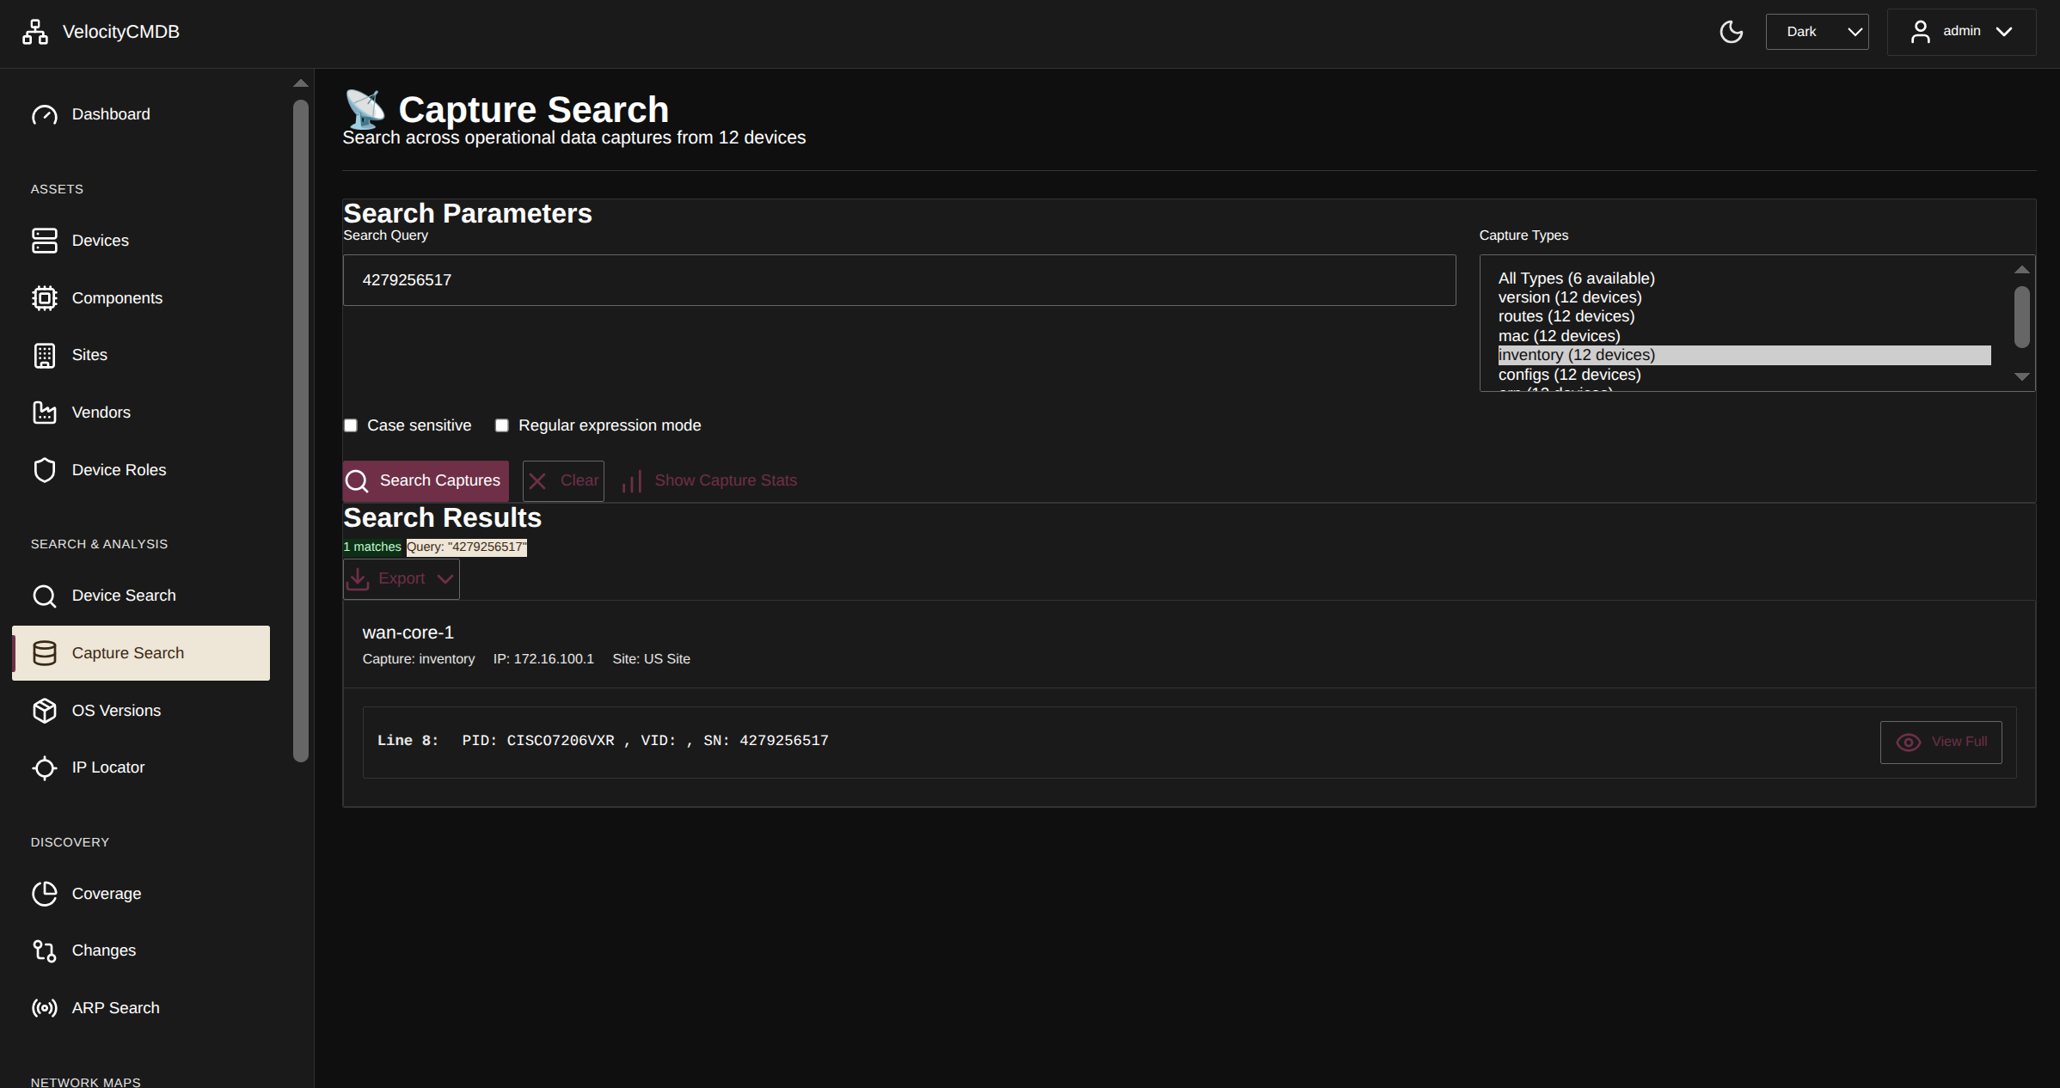Image resolution: width=2060 pixels, height=1088 pixels.
Task: Click the Vendors factory icon
Action: [45, 413]
